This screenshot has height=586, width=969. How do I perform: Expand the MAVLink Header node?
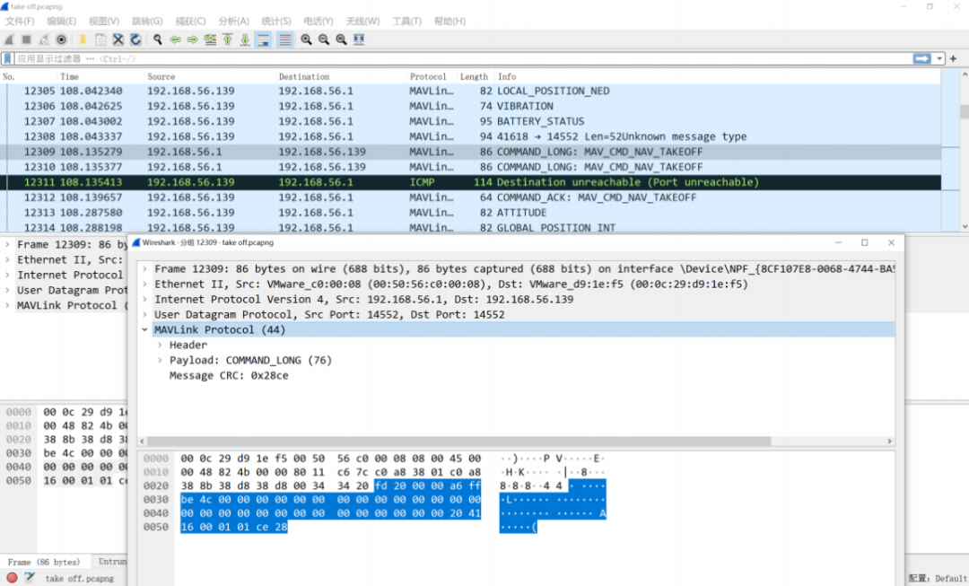click(x=160, y=345)
